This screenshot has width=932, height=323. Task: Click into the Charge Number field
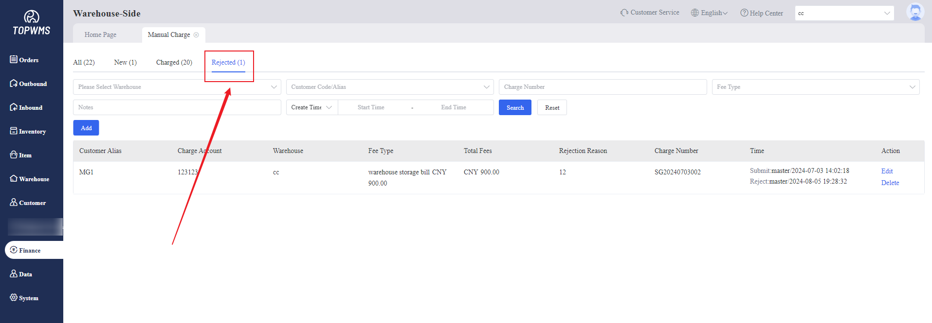point(602,87)
